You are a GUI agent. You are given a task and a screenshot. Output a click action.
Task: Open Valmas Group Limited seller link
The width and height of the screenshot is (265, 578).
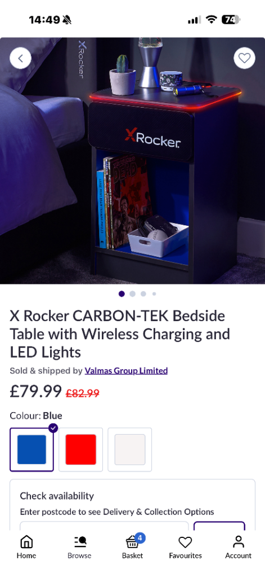(126, 370)
